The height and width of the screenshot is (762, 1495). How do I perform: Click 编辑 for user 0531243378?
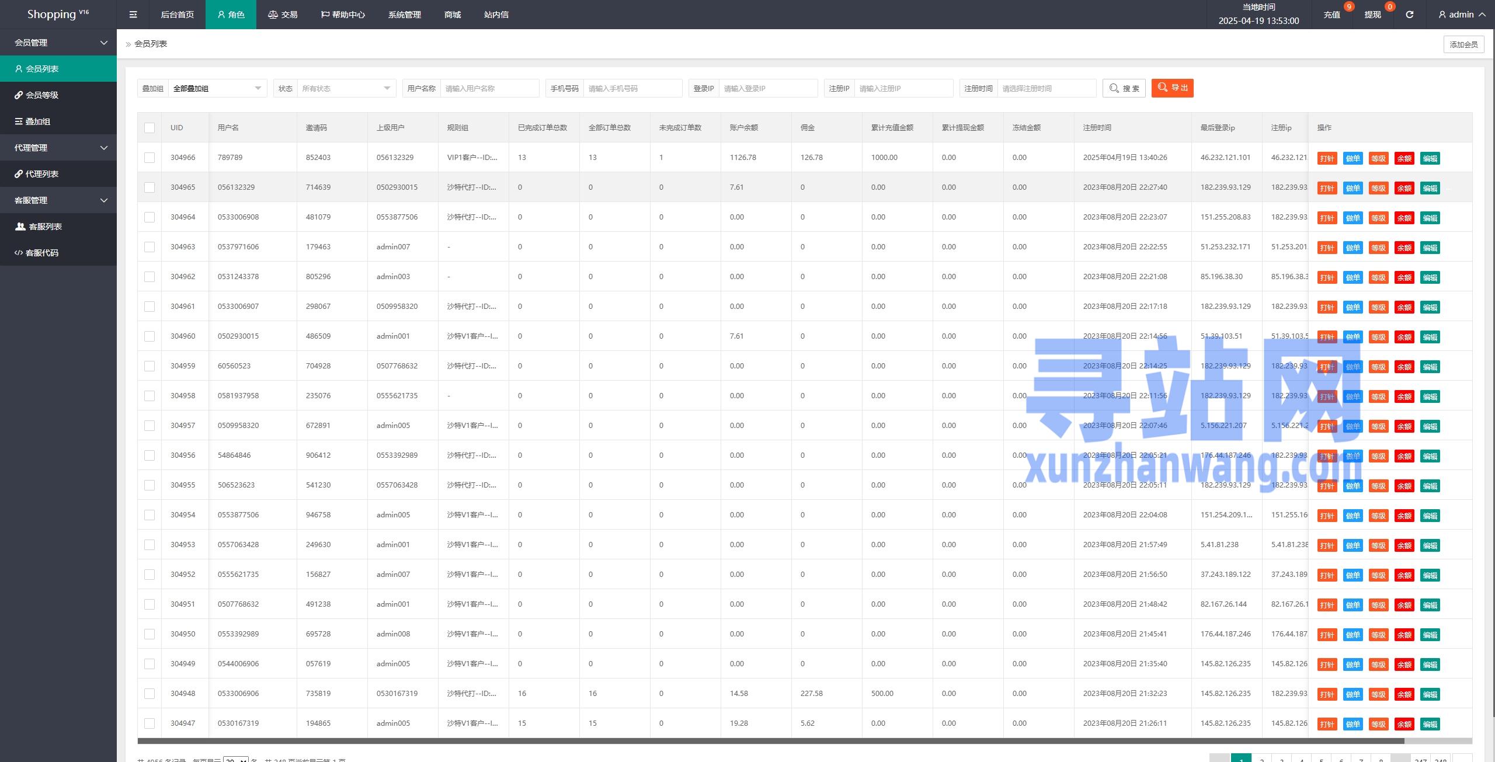(x=1430, y=277)
